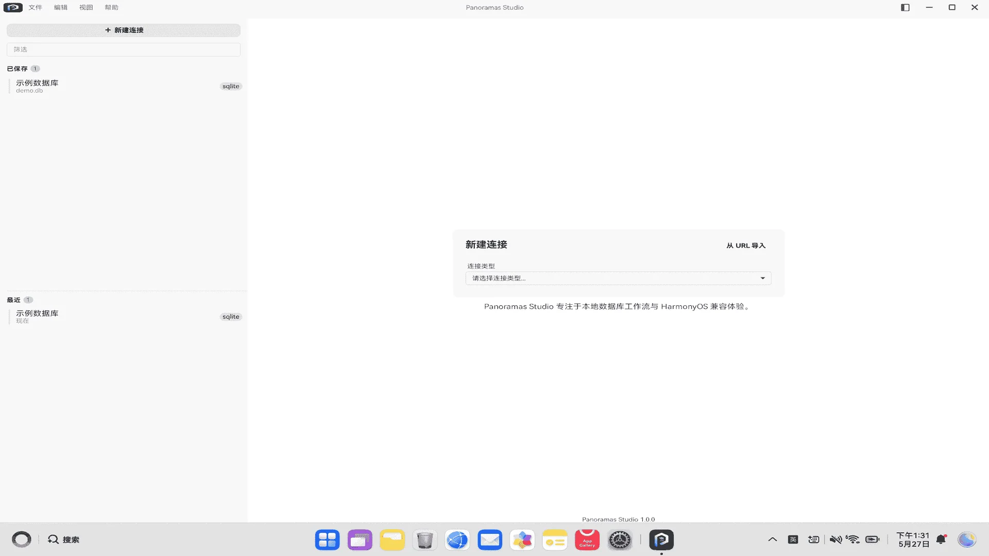Open the mail envelope app in dock
The width and height of the screenshot is (989, 556).
click(489, 540)
